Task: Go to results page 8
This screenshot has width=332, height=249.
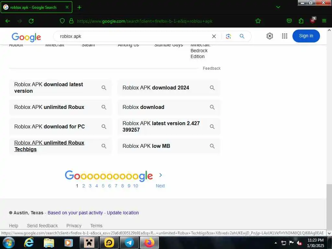Action: pos(122,186)
